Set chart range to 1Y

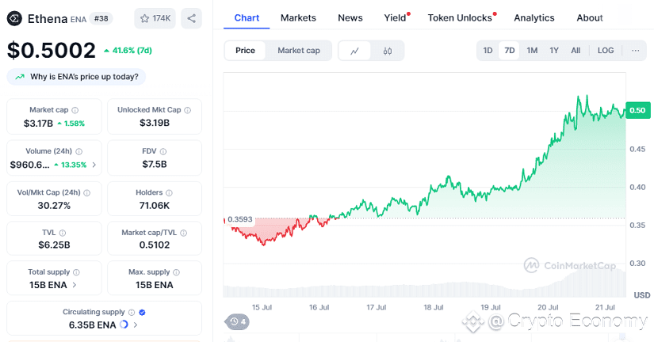pos(554,51)
